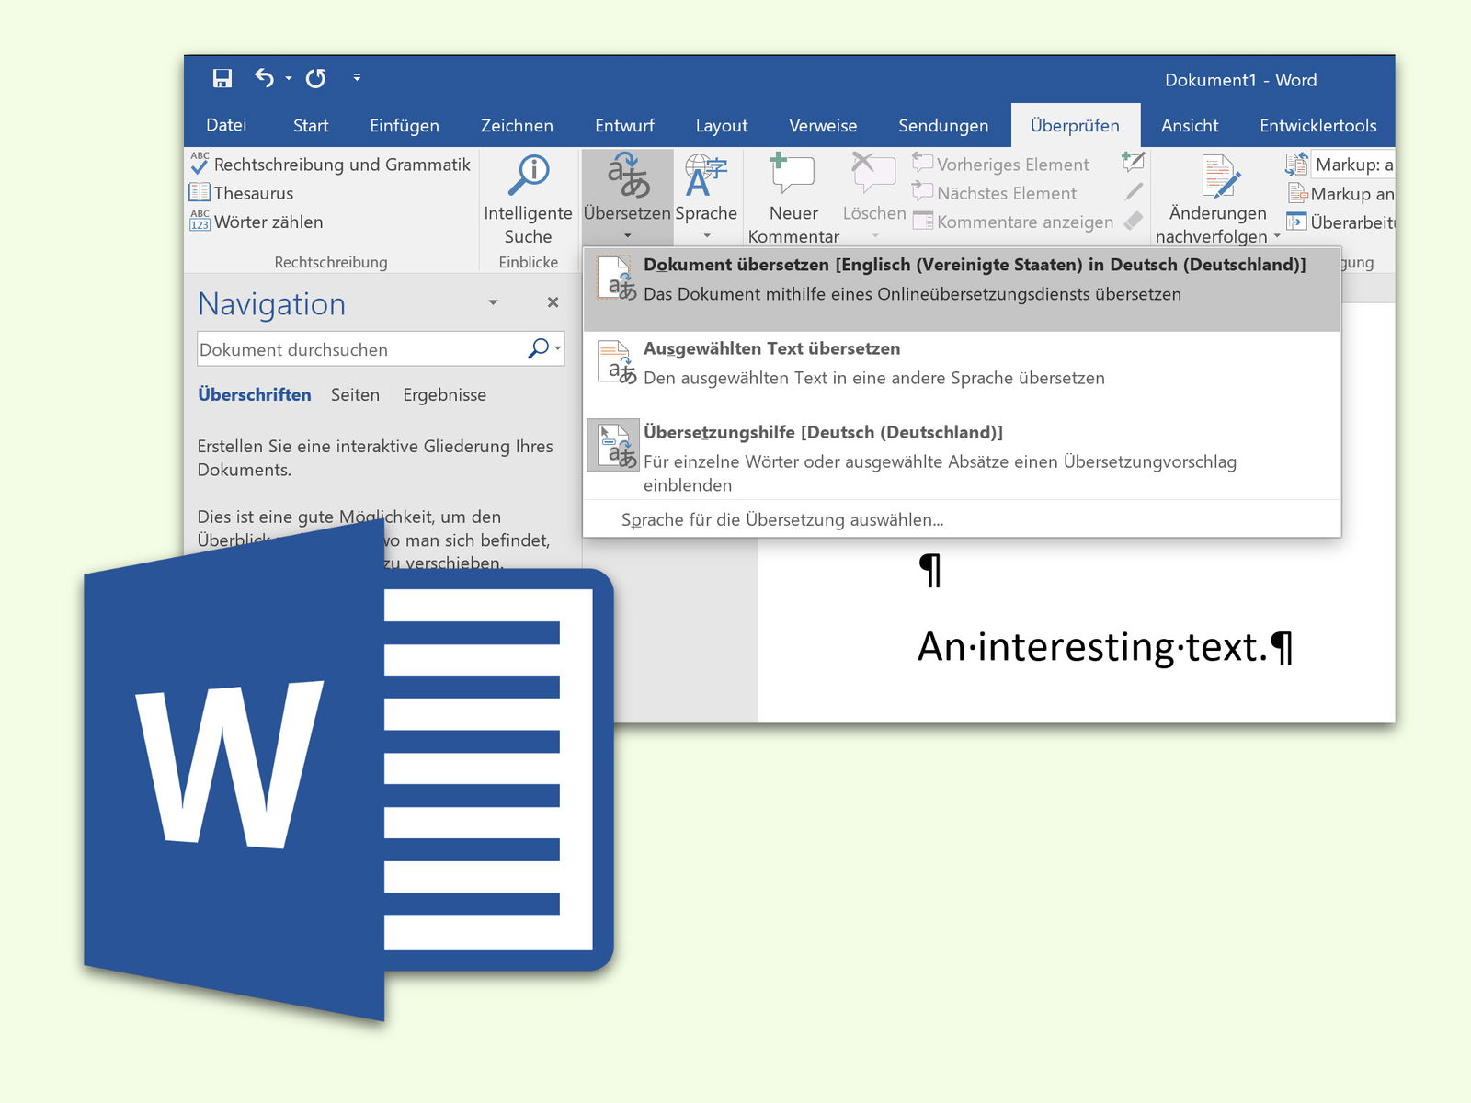Run Rechtschreibung und Grammatik check
This screenshot has height=1103, width=1471.
click(330, 165)
